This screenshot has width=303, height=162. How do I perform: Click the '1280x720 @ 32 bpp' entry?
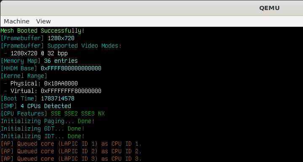tap(39, 53)
